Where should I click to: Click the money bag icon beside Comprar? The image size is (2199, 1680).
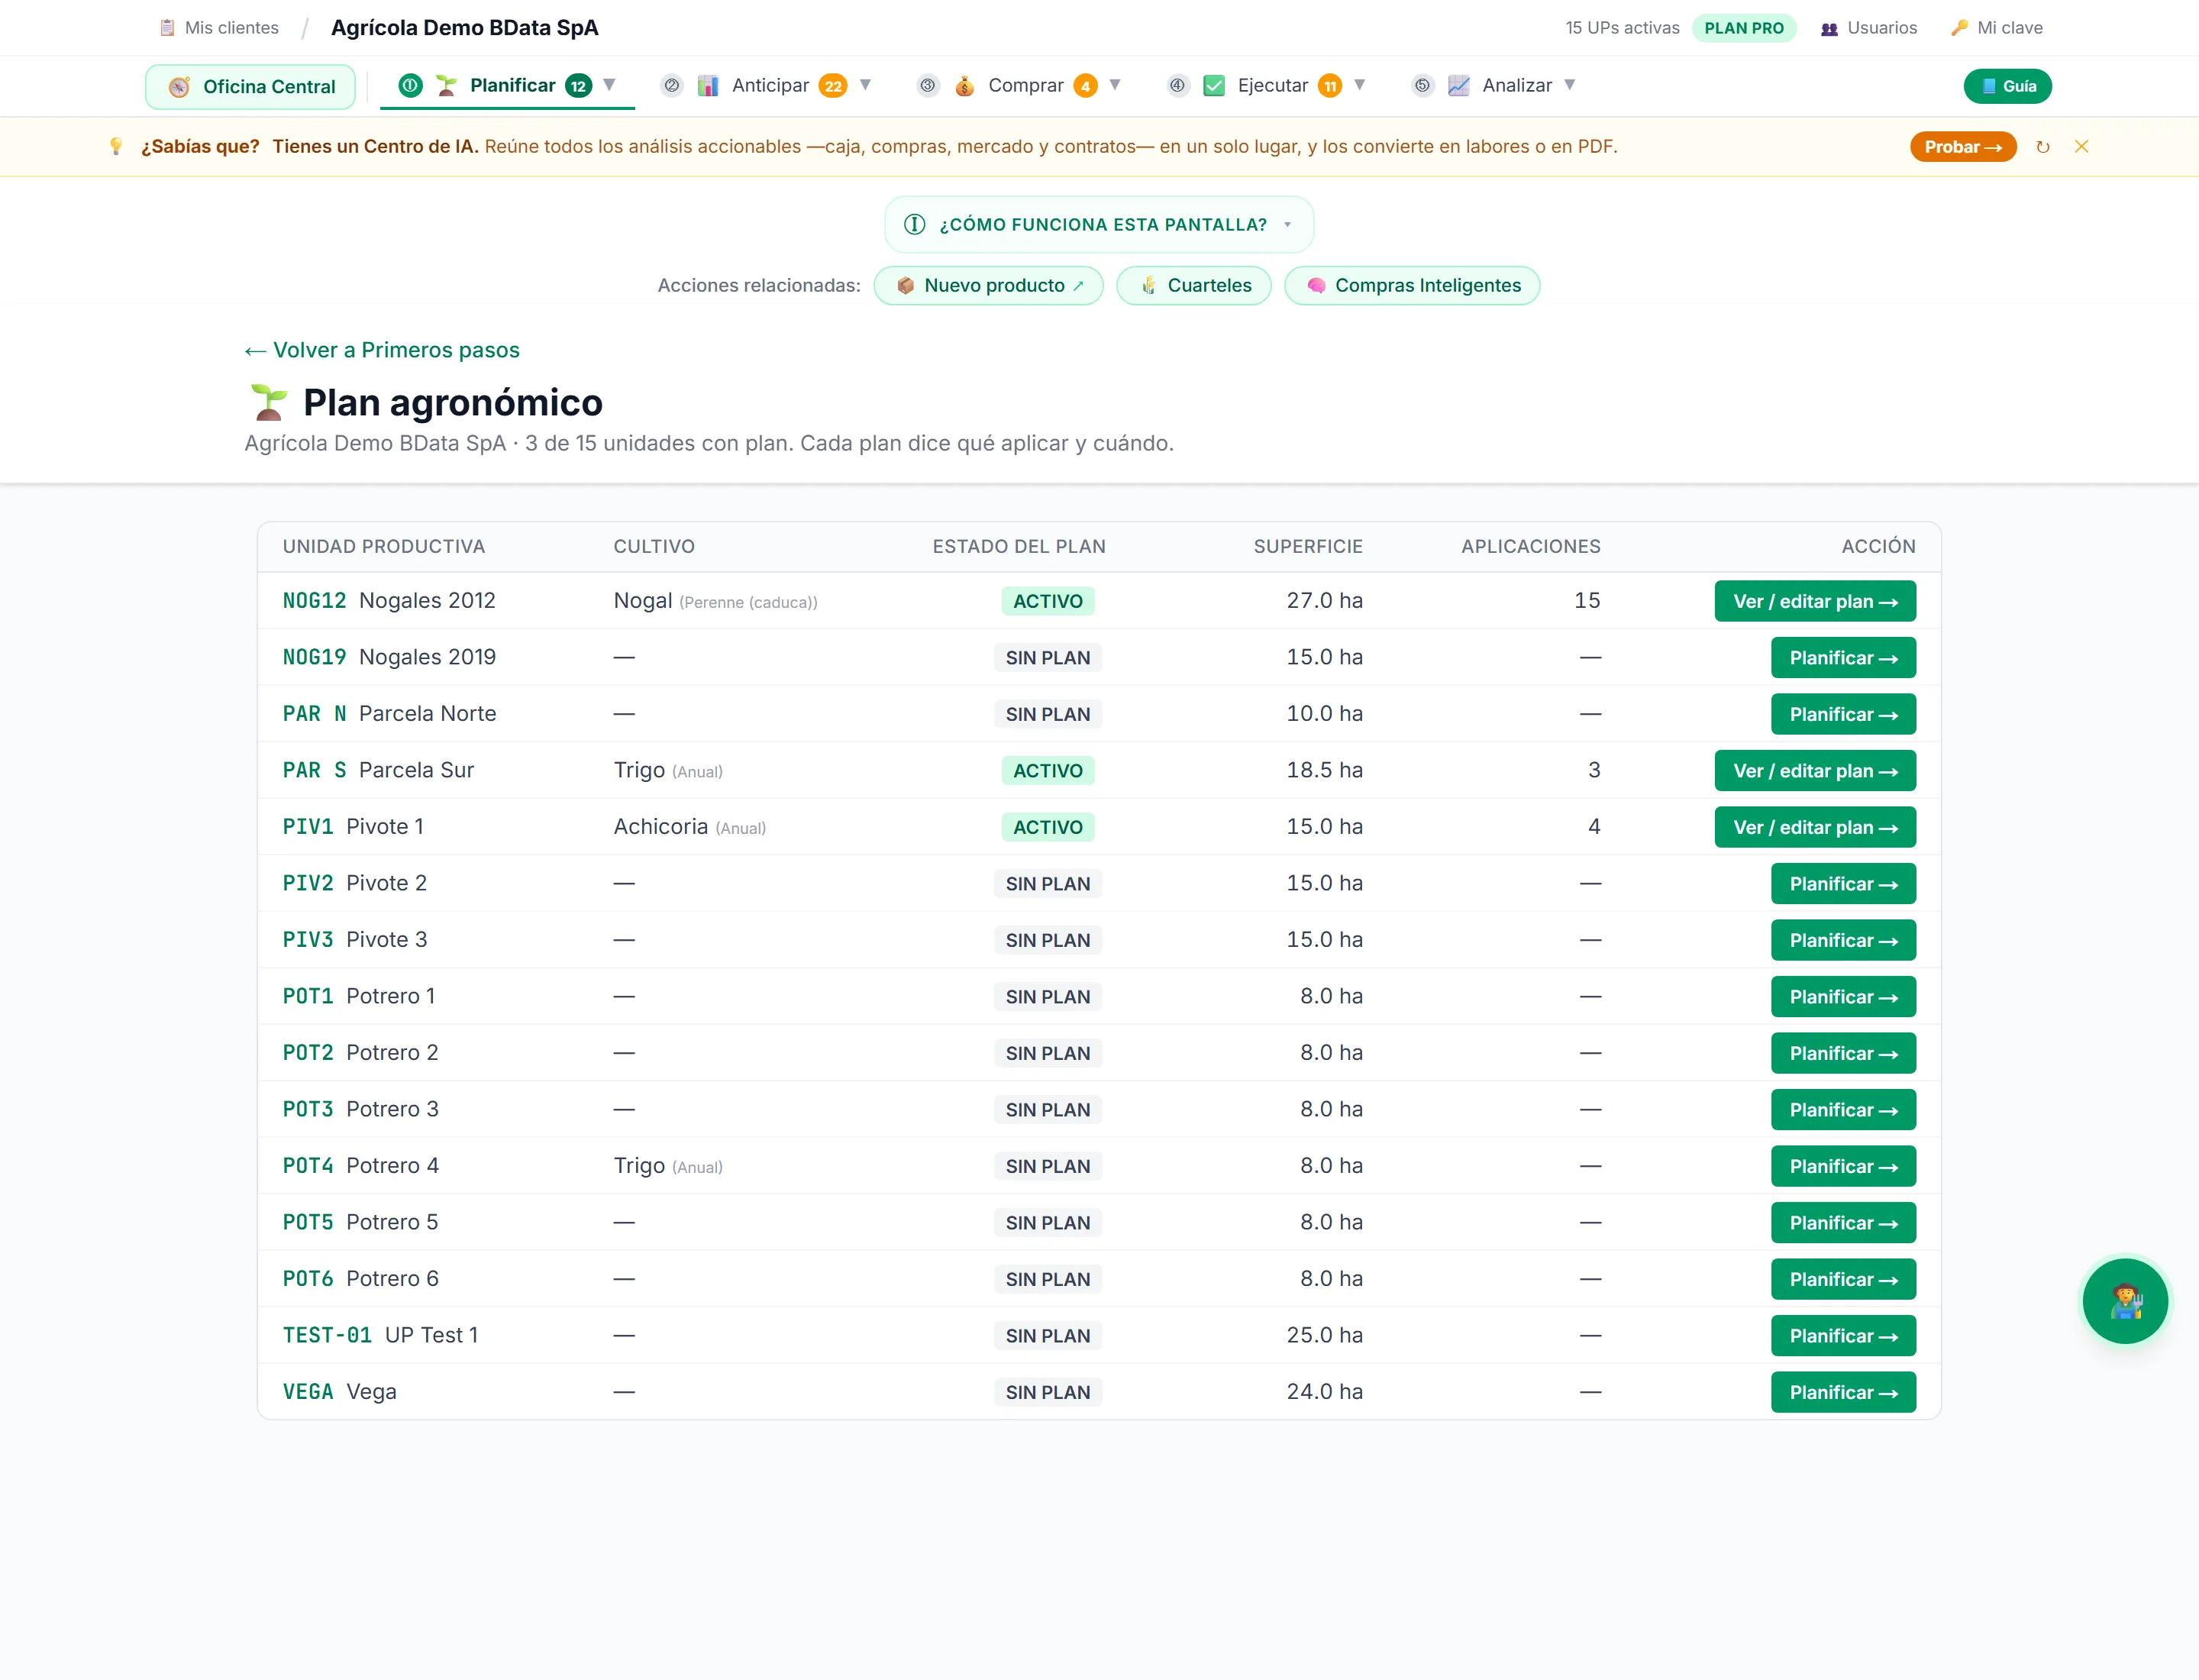pyautogui.click(x=964, y=86)
